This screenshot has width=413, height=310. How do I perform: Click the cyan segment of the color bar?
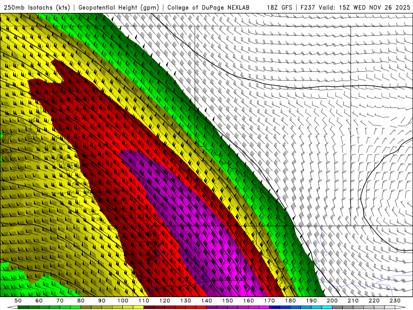tap(327, 307)
